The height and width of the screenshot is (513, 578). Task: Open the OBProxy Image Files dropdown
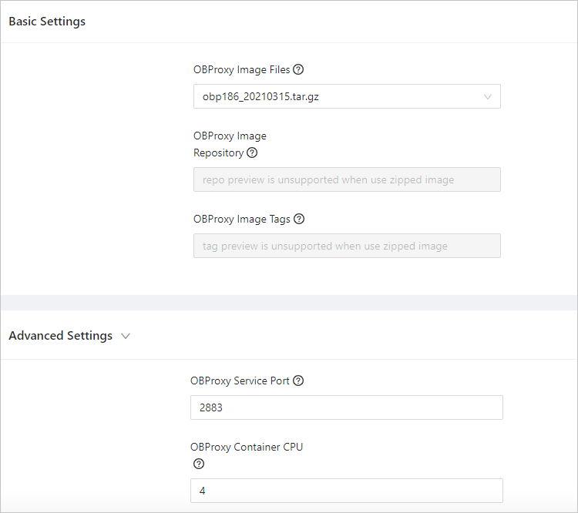coord(339,96)
